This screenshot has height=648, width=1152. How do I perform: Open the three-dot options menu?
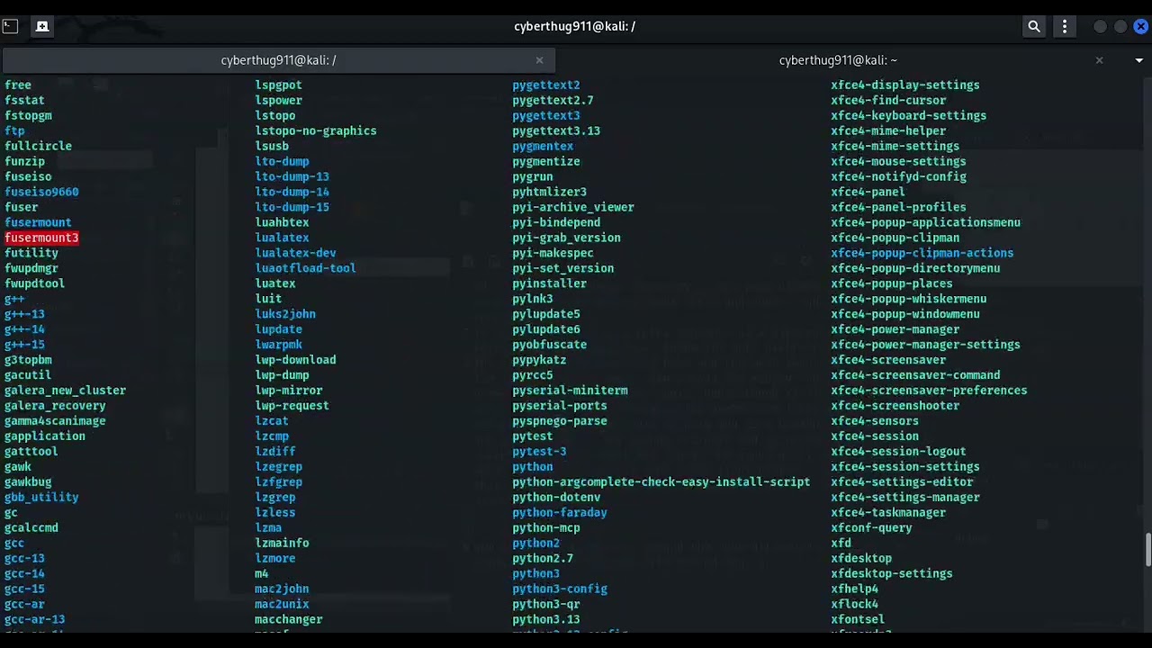click(1065, 26)
